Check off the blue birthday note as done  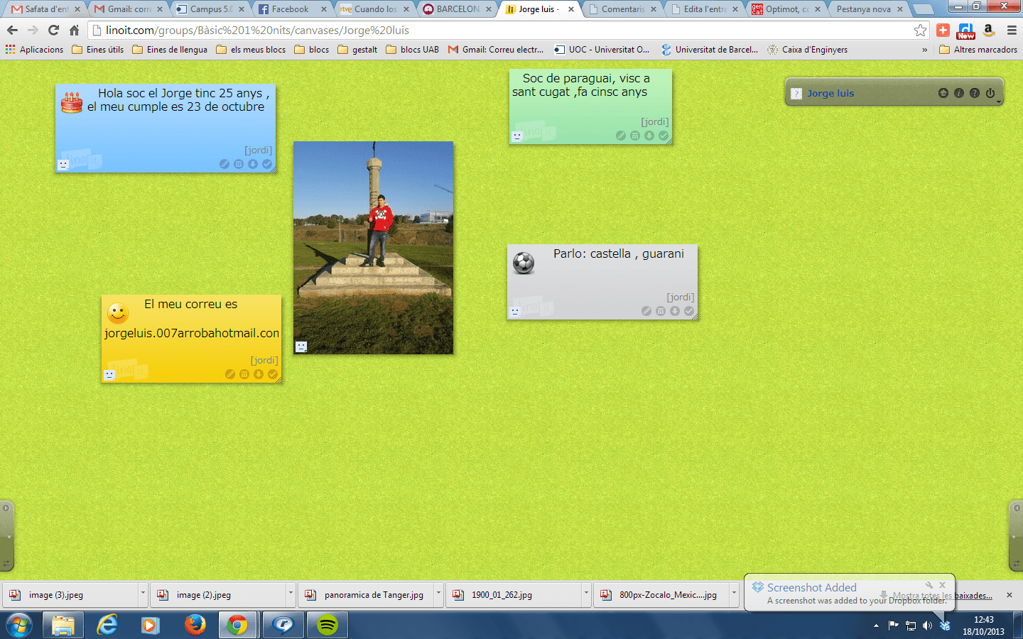[x=267, y=164]
